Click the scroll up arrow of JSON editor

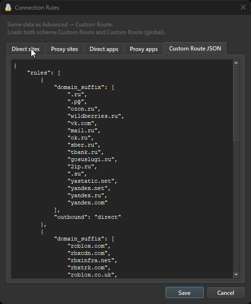(x=236, y=63)
